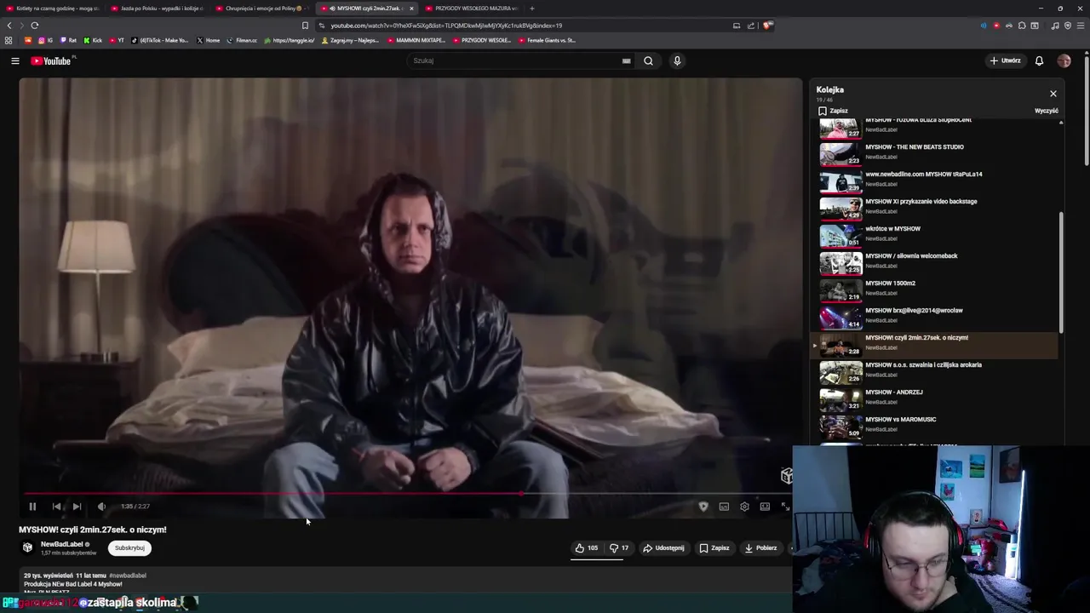This screenshot has height=613, width=1090.
Task: Play MYSHOW XI przykazanie video backstage
Action: click(938, 207)
